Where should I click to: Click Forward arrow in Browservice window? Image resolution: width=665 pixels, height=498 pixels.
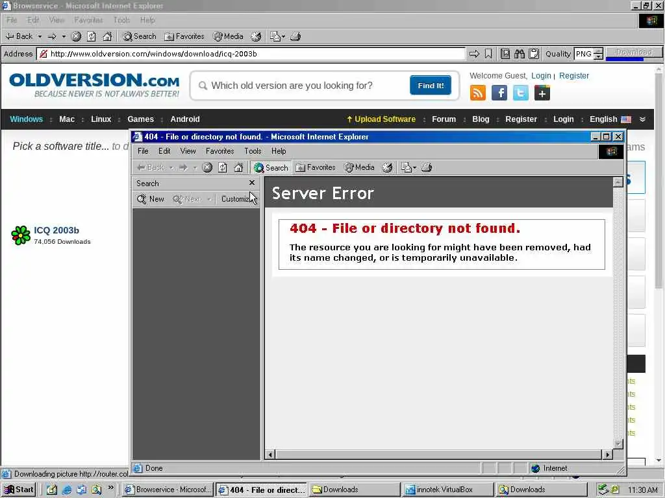[52, 37]
